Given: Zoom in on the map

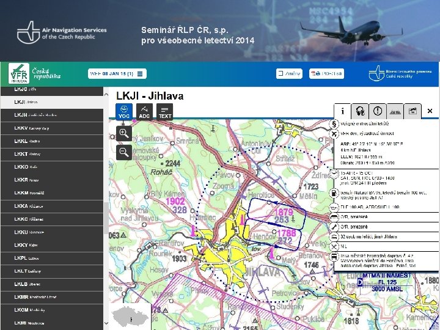Looking at the screenshot, I should click(124, 133).
